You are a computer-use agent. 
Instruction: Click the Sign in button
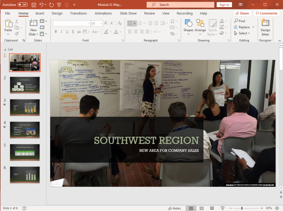[x=224, y=4]
